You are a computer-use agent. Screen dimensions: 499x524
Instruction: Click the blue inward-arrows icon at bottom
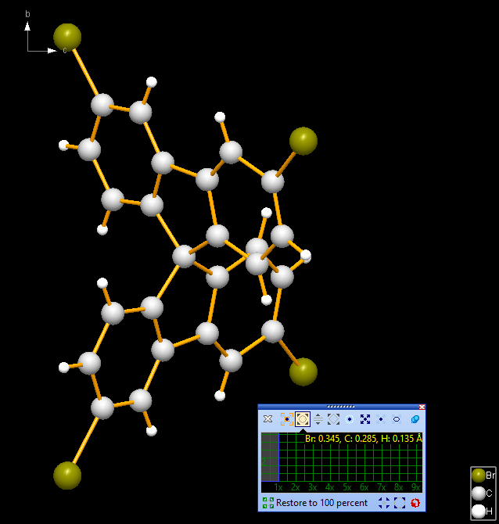[x=384, y=503]
